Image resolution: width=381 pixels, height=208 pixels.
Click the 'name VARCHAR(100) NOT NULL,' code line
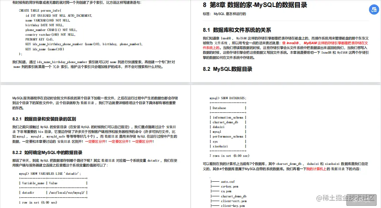tap(48, 20)
